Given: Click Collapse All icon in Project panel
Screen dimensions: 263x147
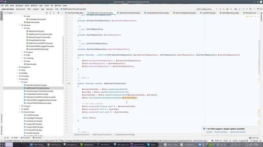Looking at the screenshot, I should (54, 13).
